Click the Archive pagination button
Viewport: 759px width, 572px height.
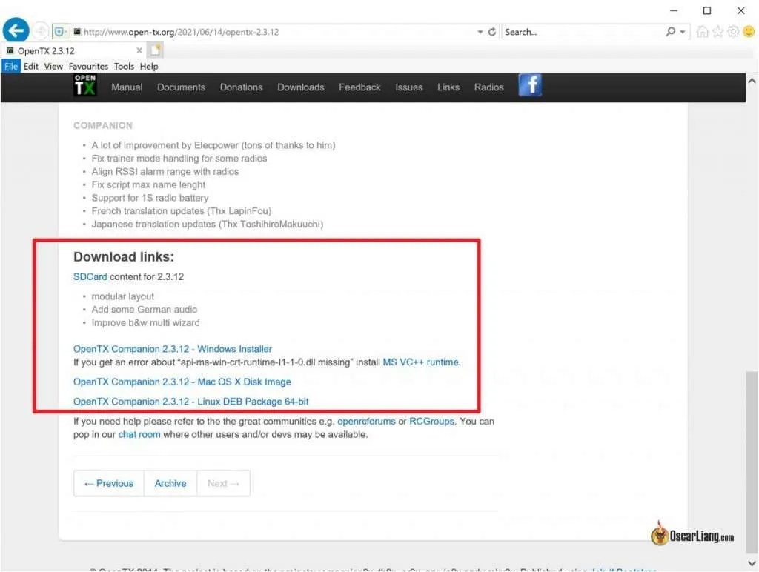click(170, 483)
